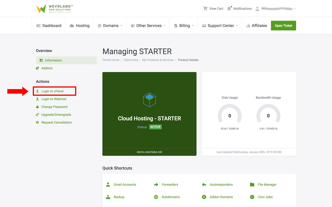Click the Affiliates bar chart icon
This screenshot has width=332, height=207.
point(248,26)
